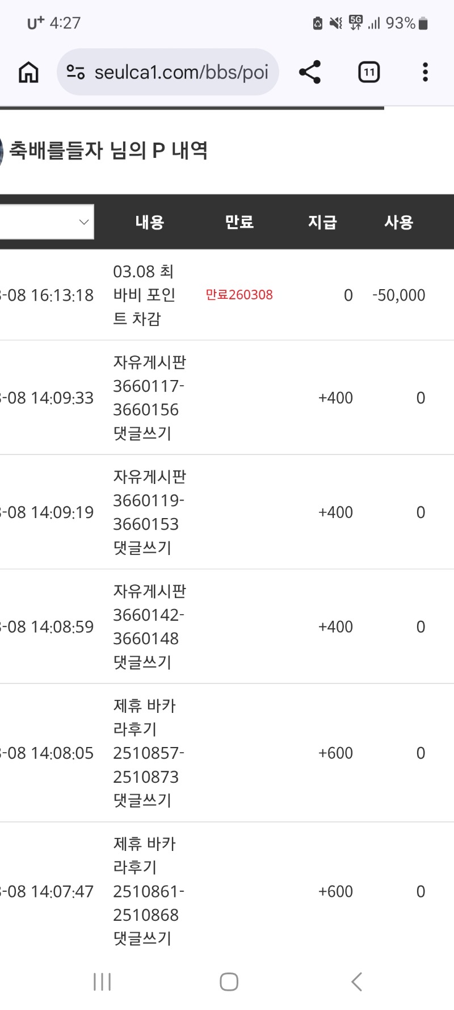Screen dimensions: 454x1010
Task: Open the tab switcher showing 11 tabs
Action: pos(369,72)
